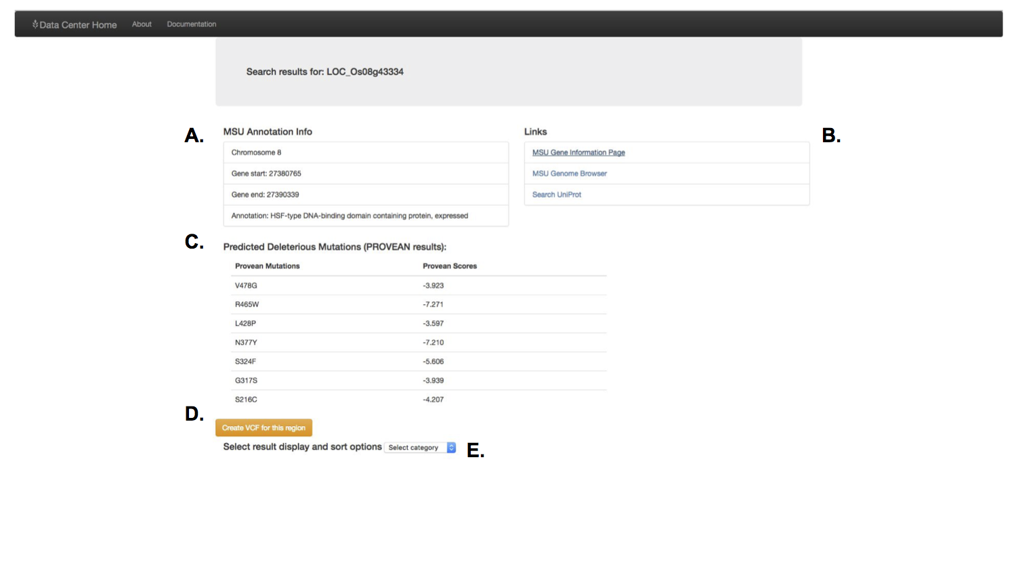
Task: Open the Select category dropdown
Action: pos(420,448)
